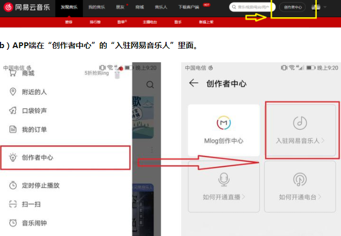Tap the 5折抢购ing promotion label

[96, 73]
